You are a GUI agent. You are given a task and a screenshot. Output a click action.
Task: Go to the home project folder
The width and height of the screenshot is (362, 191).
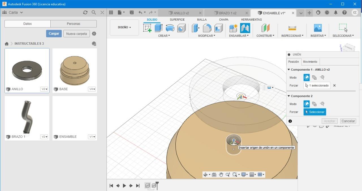7,44
